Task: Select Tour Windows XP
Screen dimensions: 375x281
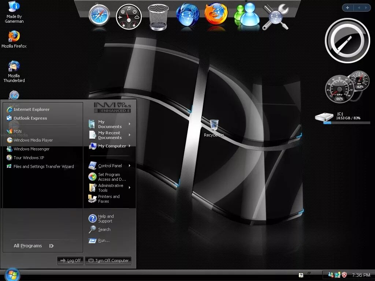Action: (25, 158)
